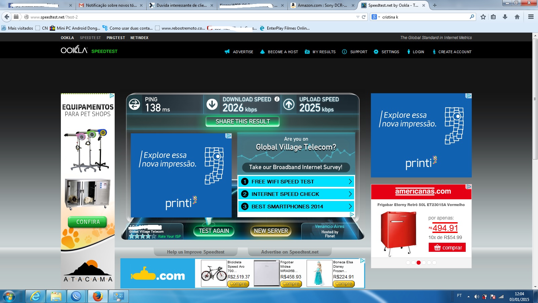
Task: Take the Broadband Internet Survey
Action: pyautogui.click(x=296, y=167)
